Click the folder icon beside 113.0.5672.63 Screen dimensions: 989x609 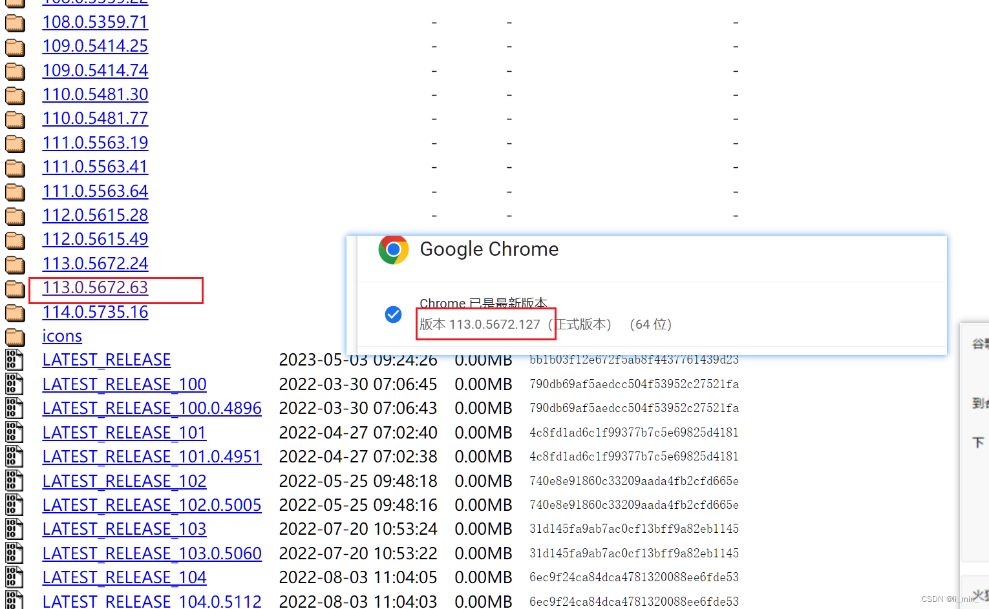14,289
